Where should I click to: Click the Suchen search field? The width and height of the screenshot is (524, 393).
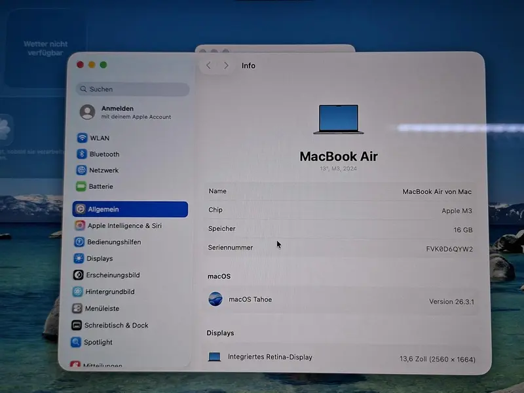(x=133, y=89)
